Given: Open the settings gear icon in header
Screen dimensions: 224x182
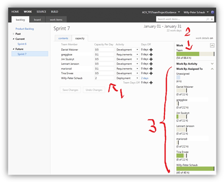Looking at the screenshot, I should pyautogui.click(x=212, y=12).
